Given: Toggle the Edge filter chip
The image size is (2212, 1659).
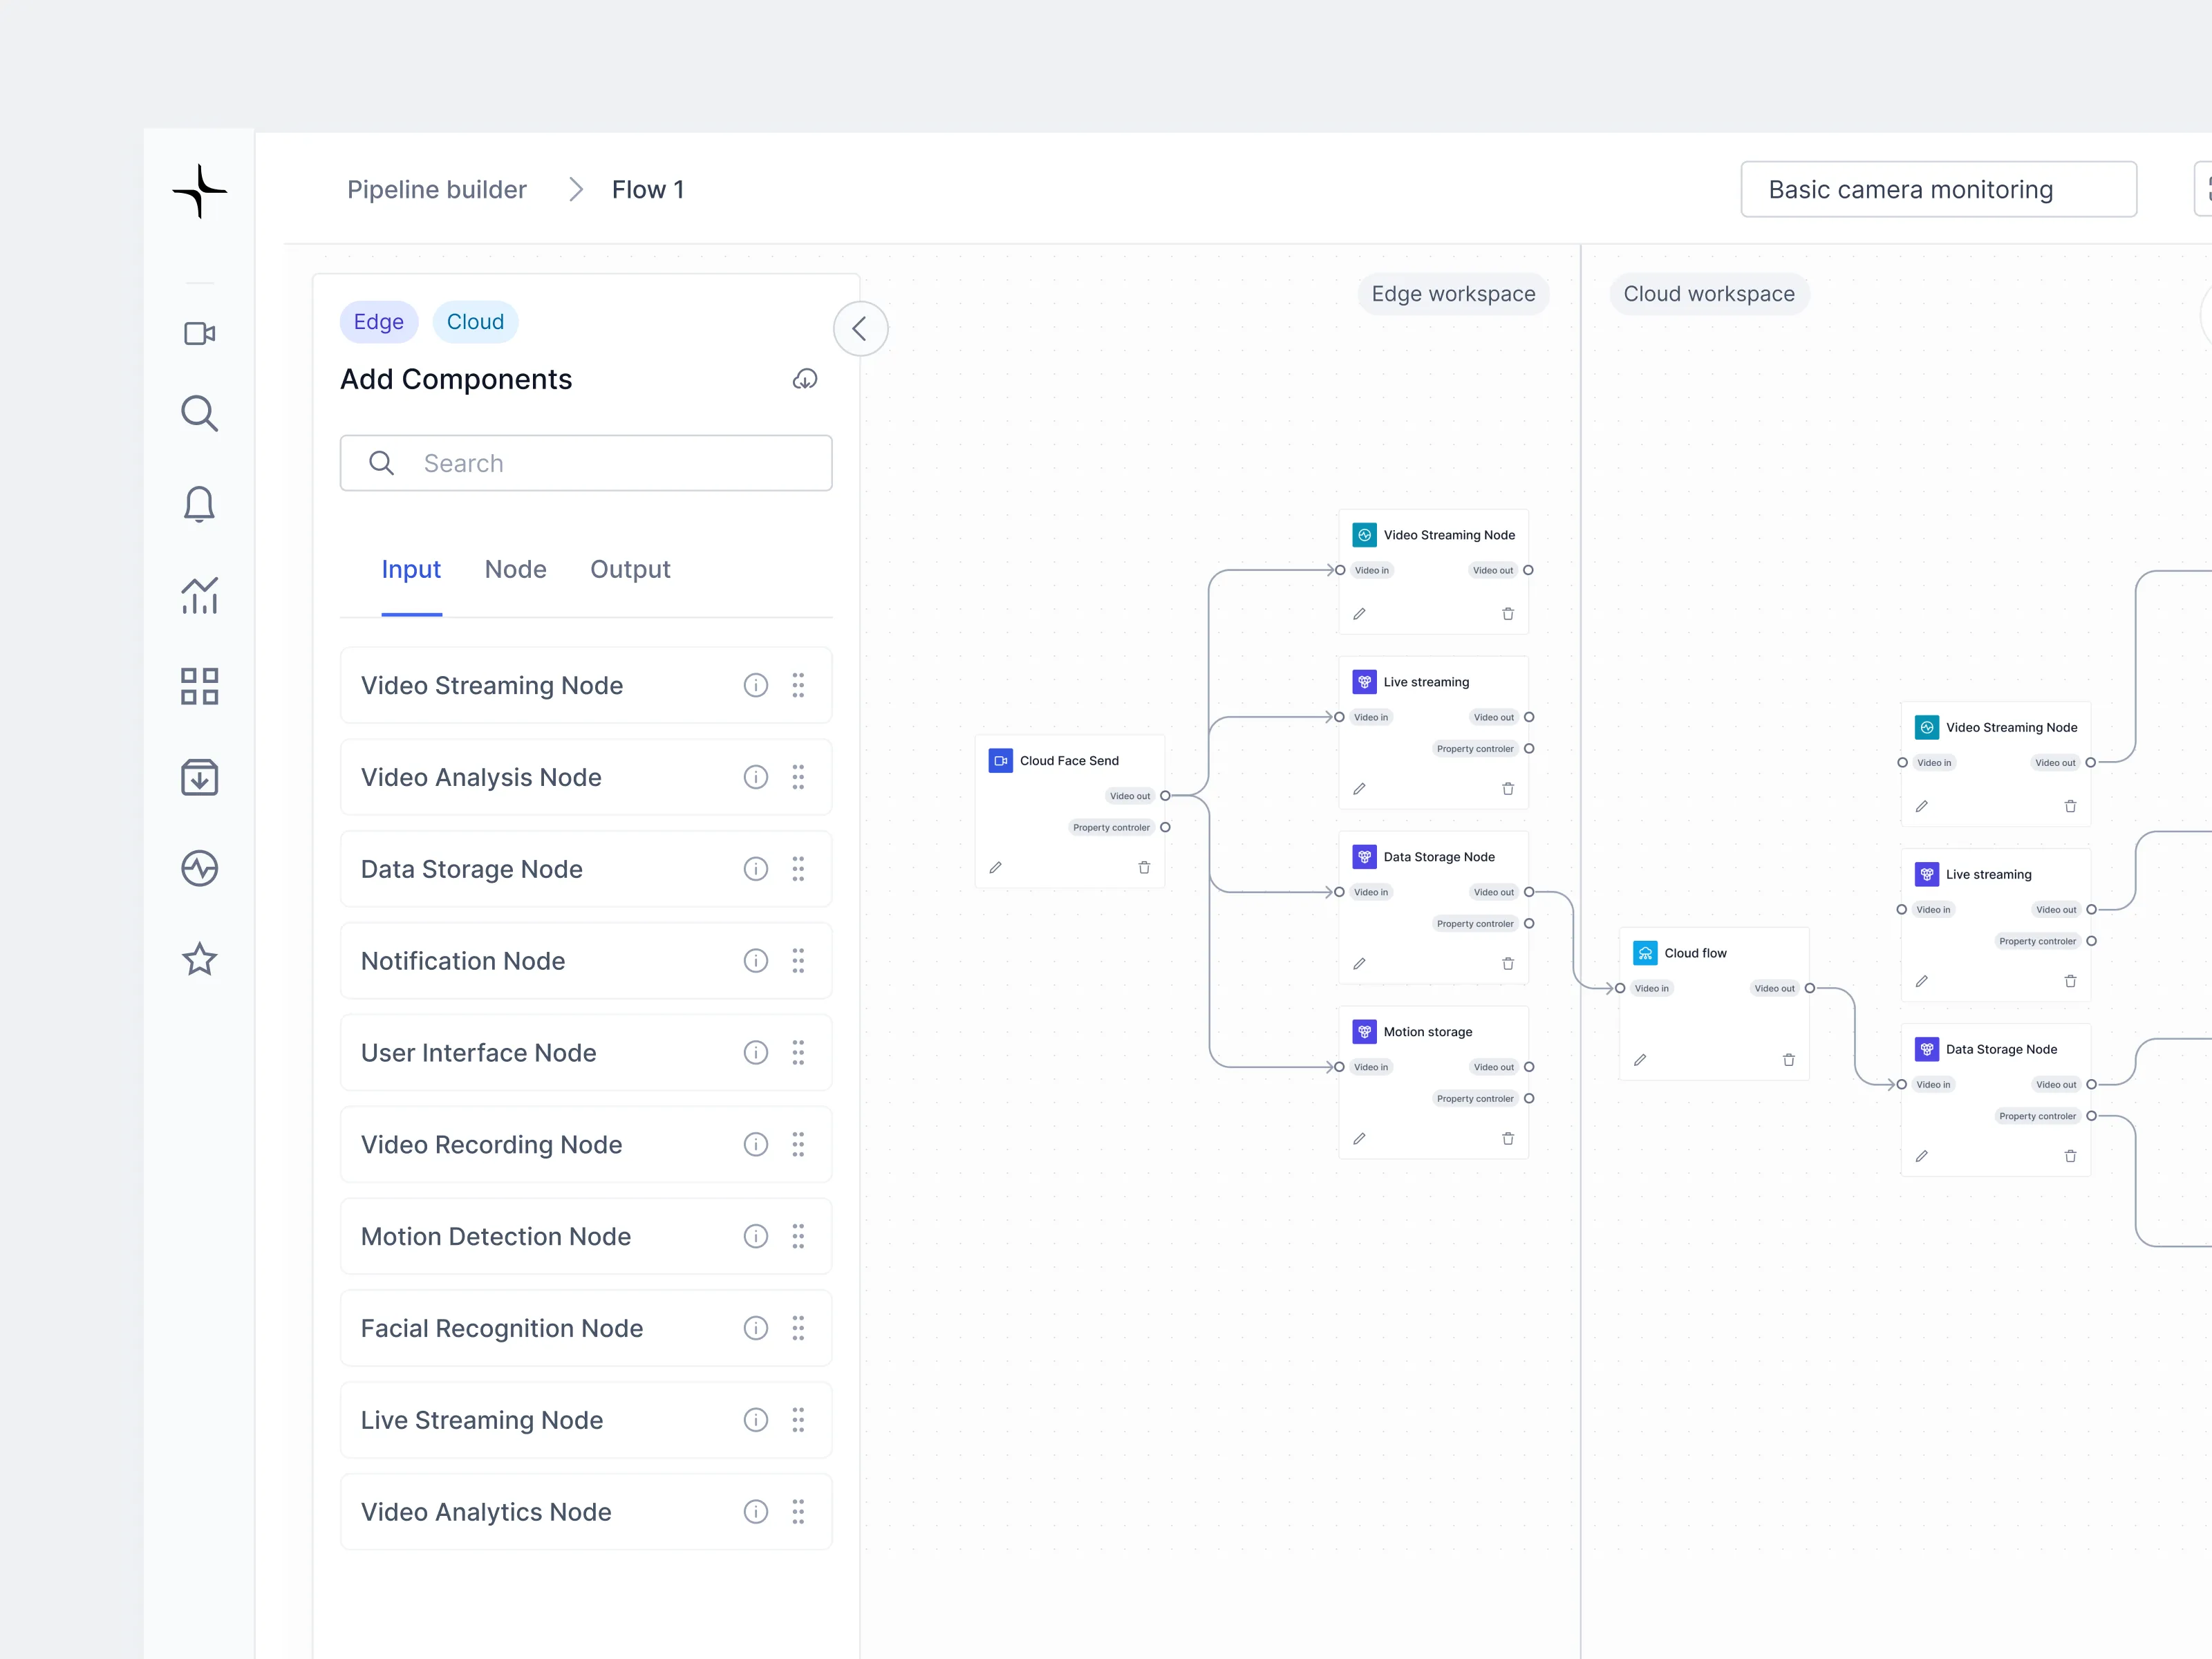Looking at the screenshot, I should click(378, 322).
